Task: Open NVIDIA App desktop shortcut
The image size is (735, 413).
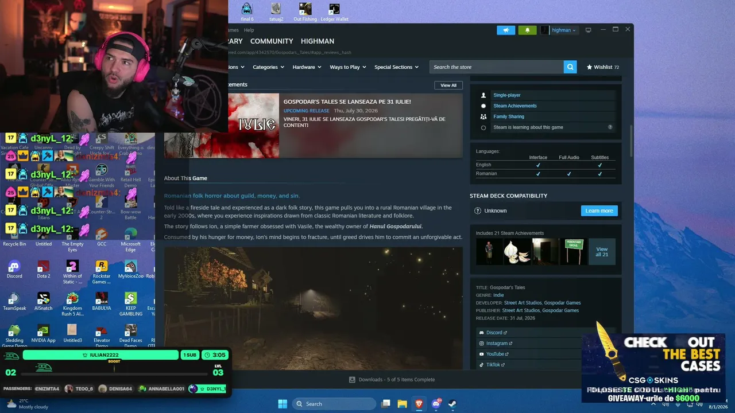Action: [44, 333]
